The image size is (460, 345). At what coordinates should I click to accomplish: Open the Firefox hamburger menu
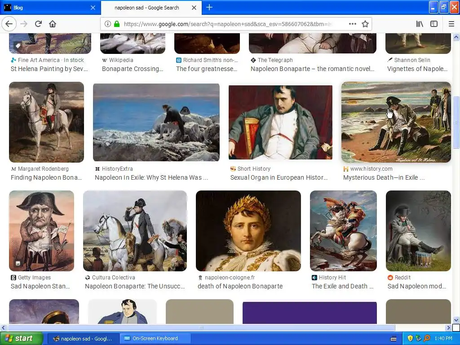tap(451, 24)
